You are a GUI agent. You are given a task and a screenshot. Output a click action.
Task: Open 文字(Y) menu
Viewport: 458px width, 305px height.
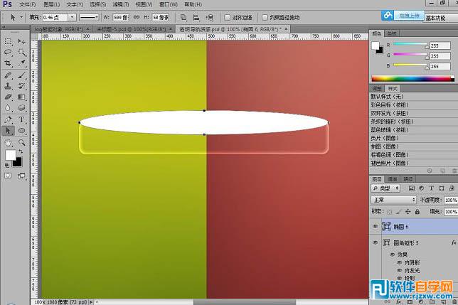click(75, 4)
